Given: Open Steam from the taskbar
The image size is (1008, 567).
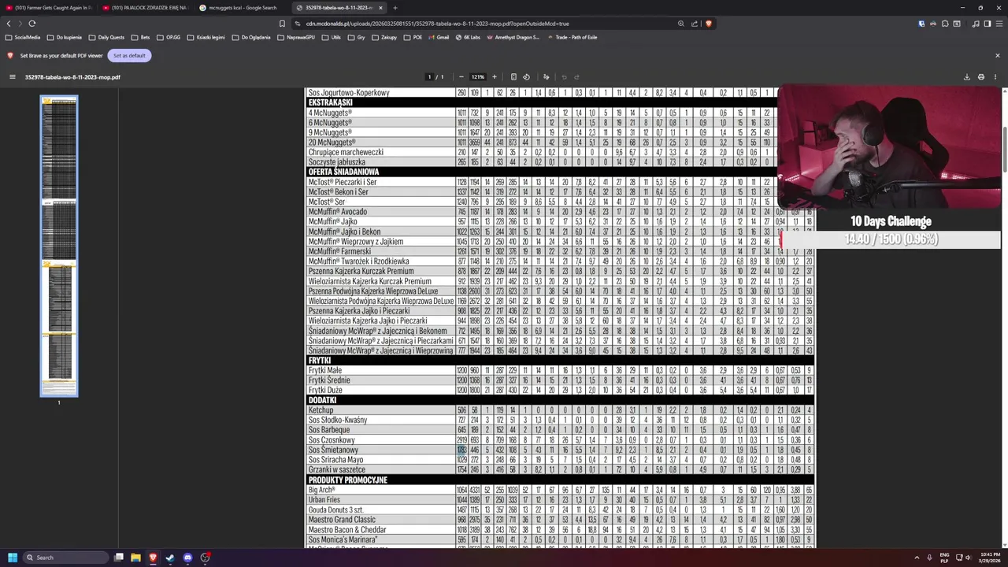Looking at the screenshot, I should 170,558.
